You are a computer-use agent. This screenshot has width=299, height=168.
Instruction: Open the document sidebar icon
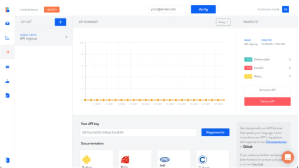click(x=7, y=95)
